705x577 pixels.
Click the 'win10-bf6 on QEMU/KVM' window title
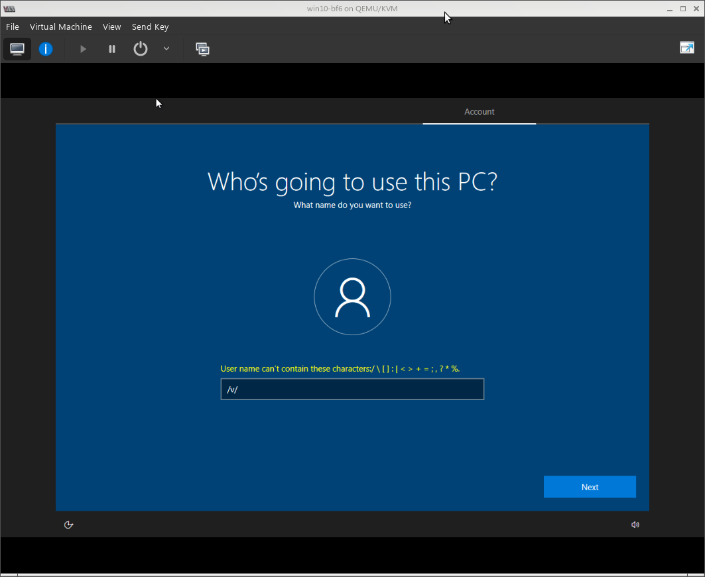tap(352, 9)
